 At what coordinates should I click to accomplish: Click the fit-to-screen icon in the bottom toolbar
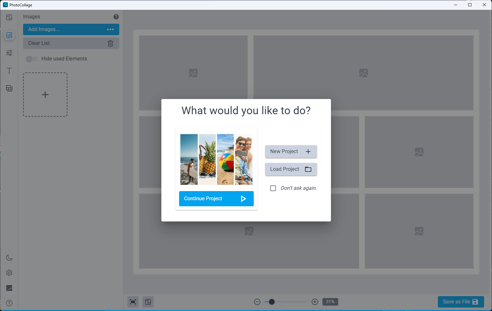pos(133,302)
